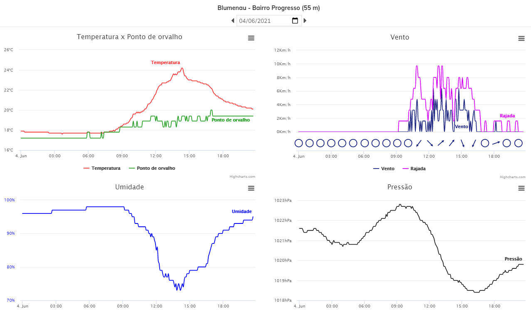531x310 pixels.
Task: Toggle Ponto de orvalho series in legend
Action: tap(152, 168)
